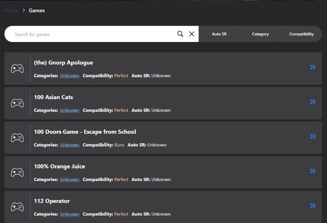Click gamepad icon for (the) Gnorp Apologue
The image size is (327, 223).
tap(17, 68)
